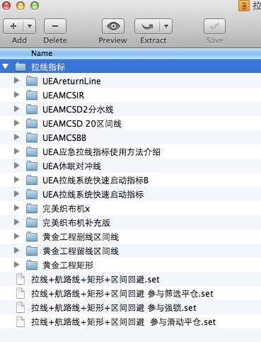The height and width of the screenshot is (342, 261).
Task: Expand the UEA应急拉线指标使用方法介绍 folder
Action: (16, 152)
